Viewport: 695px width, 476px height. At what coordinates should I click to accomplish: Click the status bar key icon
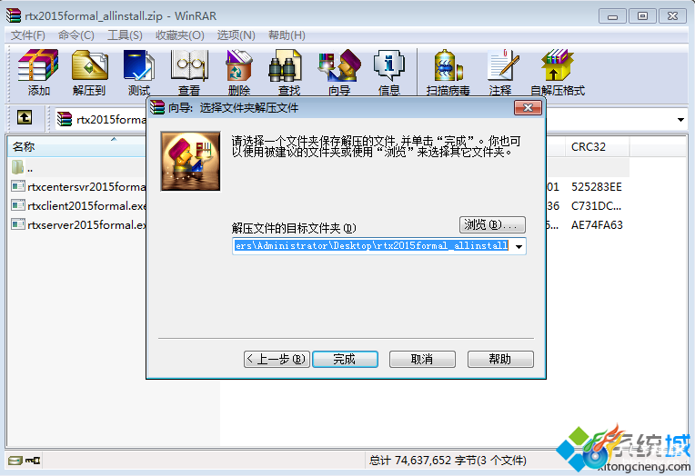[x=33, y=461]
